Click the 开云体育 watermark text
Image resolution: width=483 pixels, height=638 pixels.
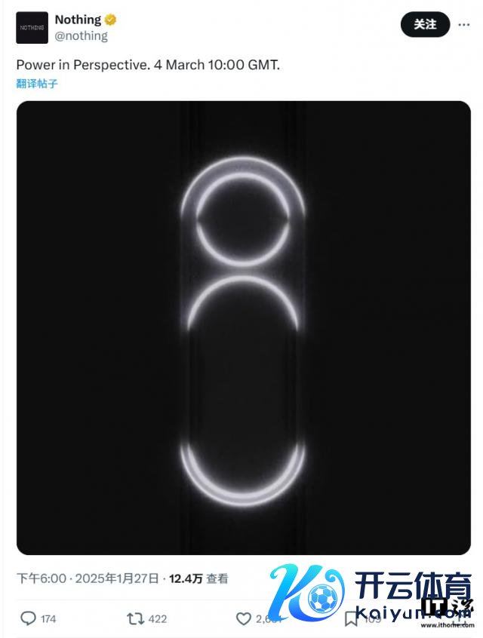click(413, 586)
